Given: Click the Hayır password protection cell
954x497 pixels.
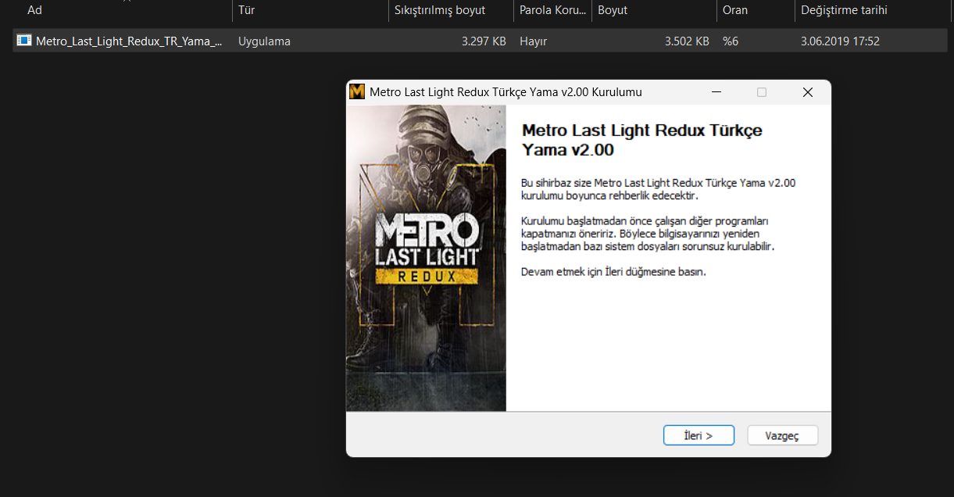Looking at the screenshot, I should 533,41.
